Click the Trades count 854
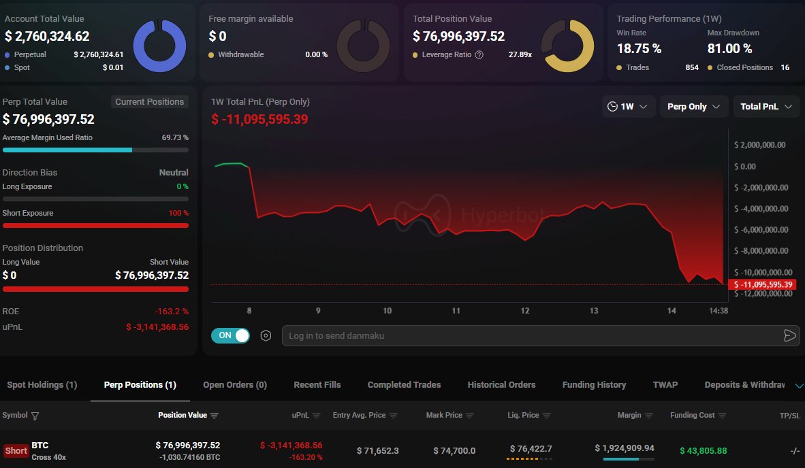This screenshot has width=805, height=468. pyautogui.click(x=692, y=67)
